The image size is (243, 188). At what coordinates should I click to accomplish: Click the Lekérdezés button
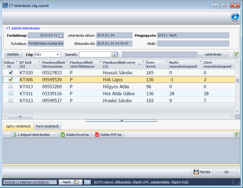[213, 54]
